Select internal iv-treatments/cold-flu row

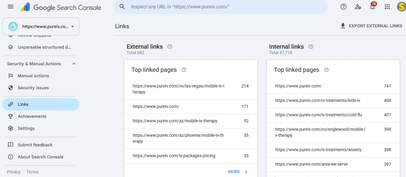point(333,115)
